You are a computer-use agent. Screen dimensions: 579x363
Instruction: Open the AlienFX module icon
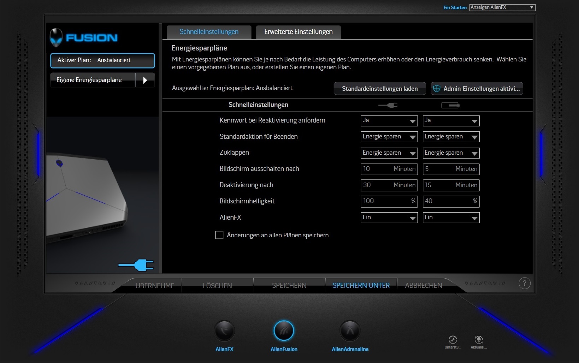224,331
